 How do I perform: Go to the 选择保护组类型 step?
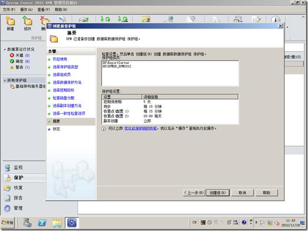(65, 67)
